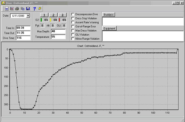Click the date field 6/11/2000
This screenshot has height=122, width=185.
18,16
